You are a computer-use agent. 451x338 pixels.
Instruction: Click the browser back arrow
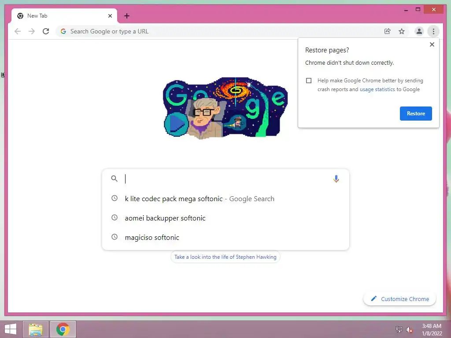tap(18, 31)
